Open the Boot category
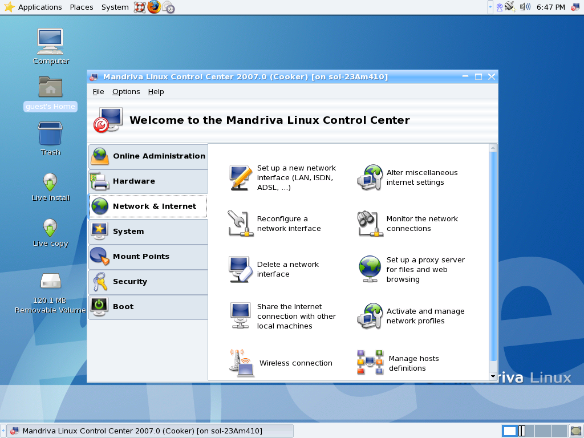 pos(148,307)
